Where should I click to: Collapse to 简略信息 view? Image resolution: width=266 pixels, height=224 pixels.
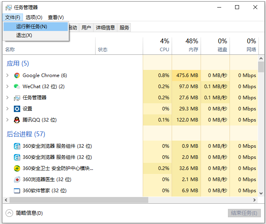coord(25,213)
